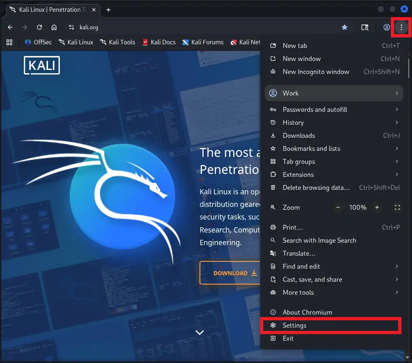The height and width of the screenshot is (363, 412).
Task: Expand the History submenu
Action: (293, 122)
